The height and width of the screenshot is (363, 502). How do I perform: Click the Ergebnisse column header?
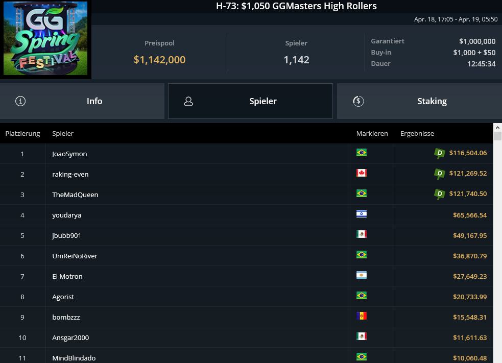point(417,133)
